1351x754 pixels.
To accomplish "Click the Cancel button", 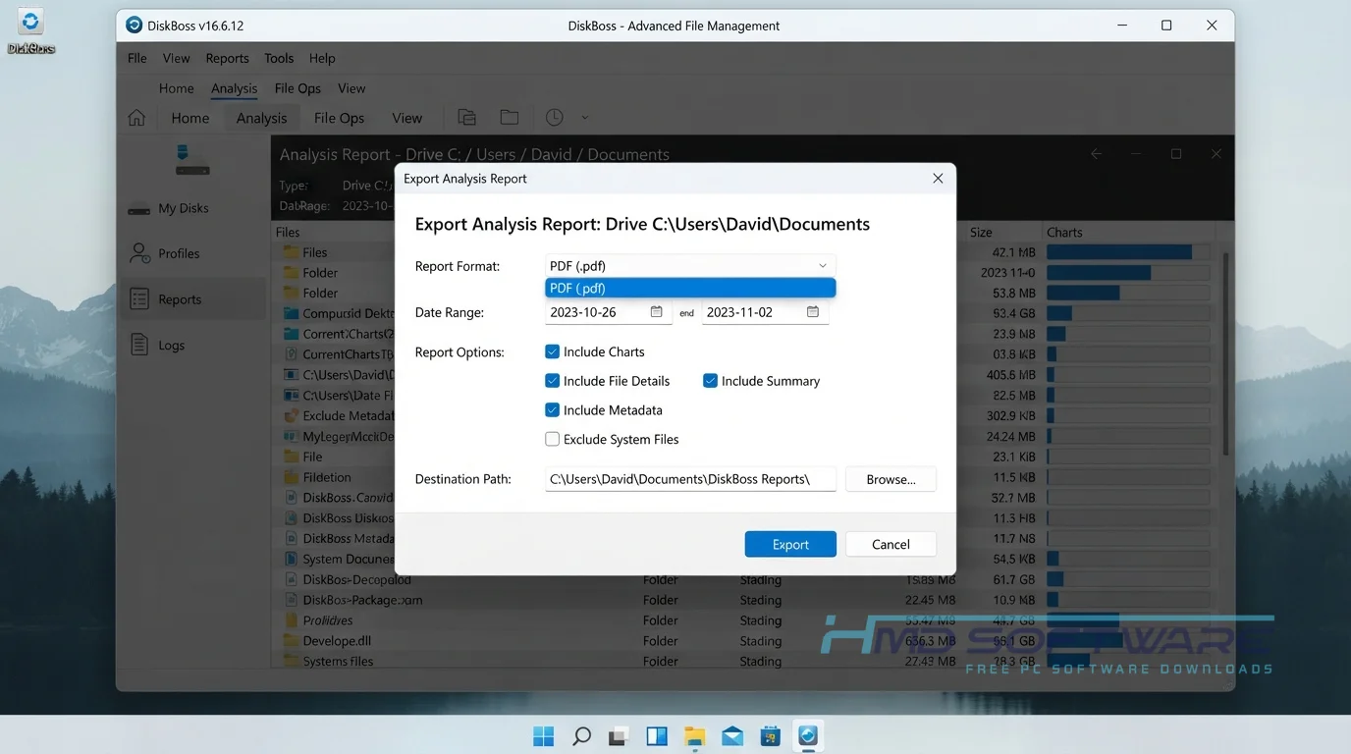I will click(x=891, y=544).
